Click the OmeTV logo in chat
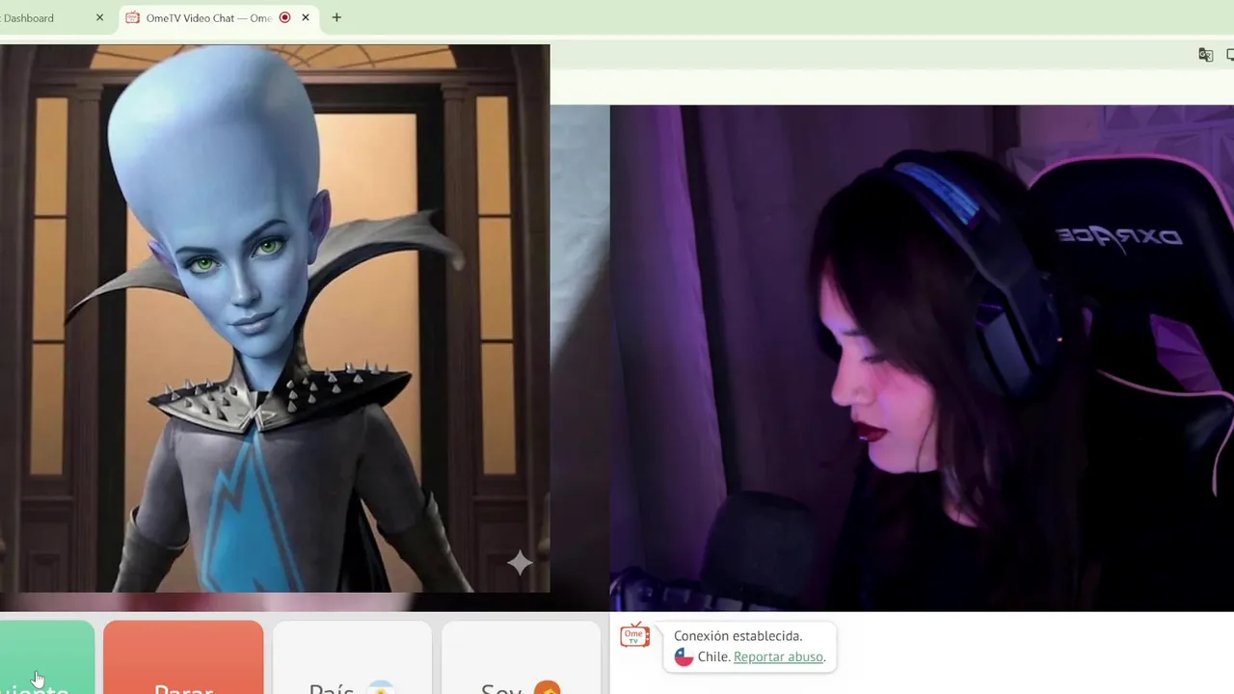 [x=634, y=635]
